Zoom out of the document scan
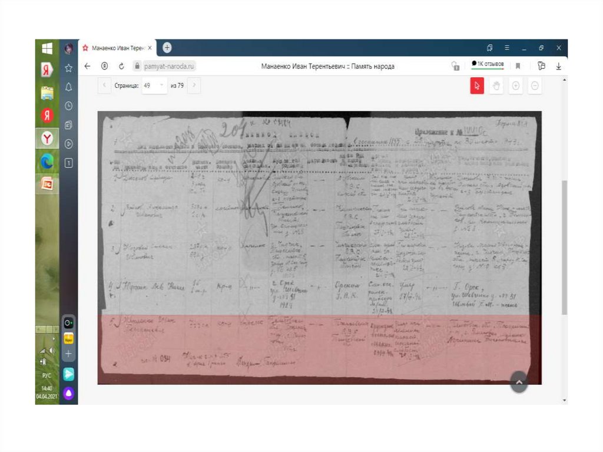 (535, 85)
